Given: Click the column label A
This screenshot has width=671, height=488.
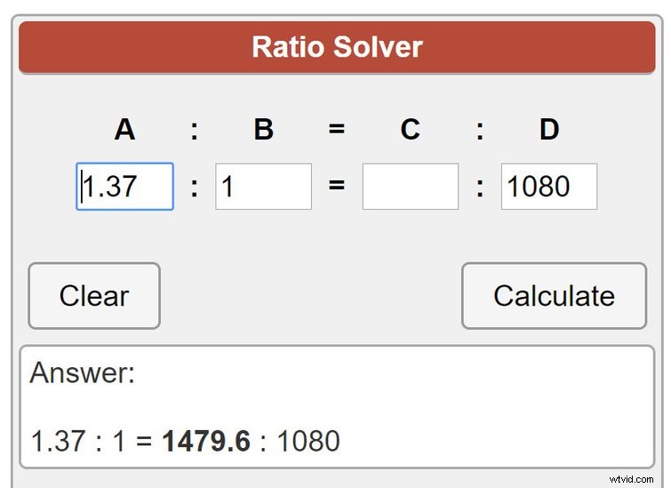Looking at the screenshot, I should point(124,130).
